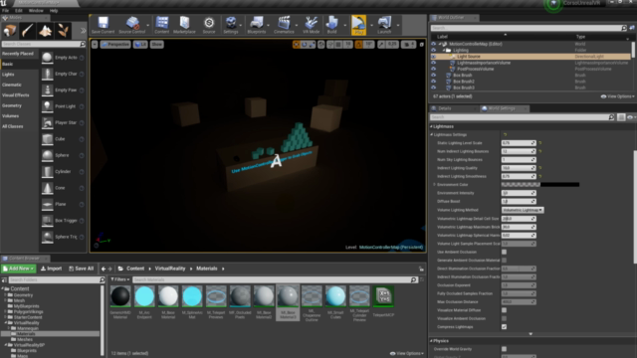Screen dimensions: 637x358
Task: Click the Environment Color swatch
Action: coord(540,185)
